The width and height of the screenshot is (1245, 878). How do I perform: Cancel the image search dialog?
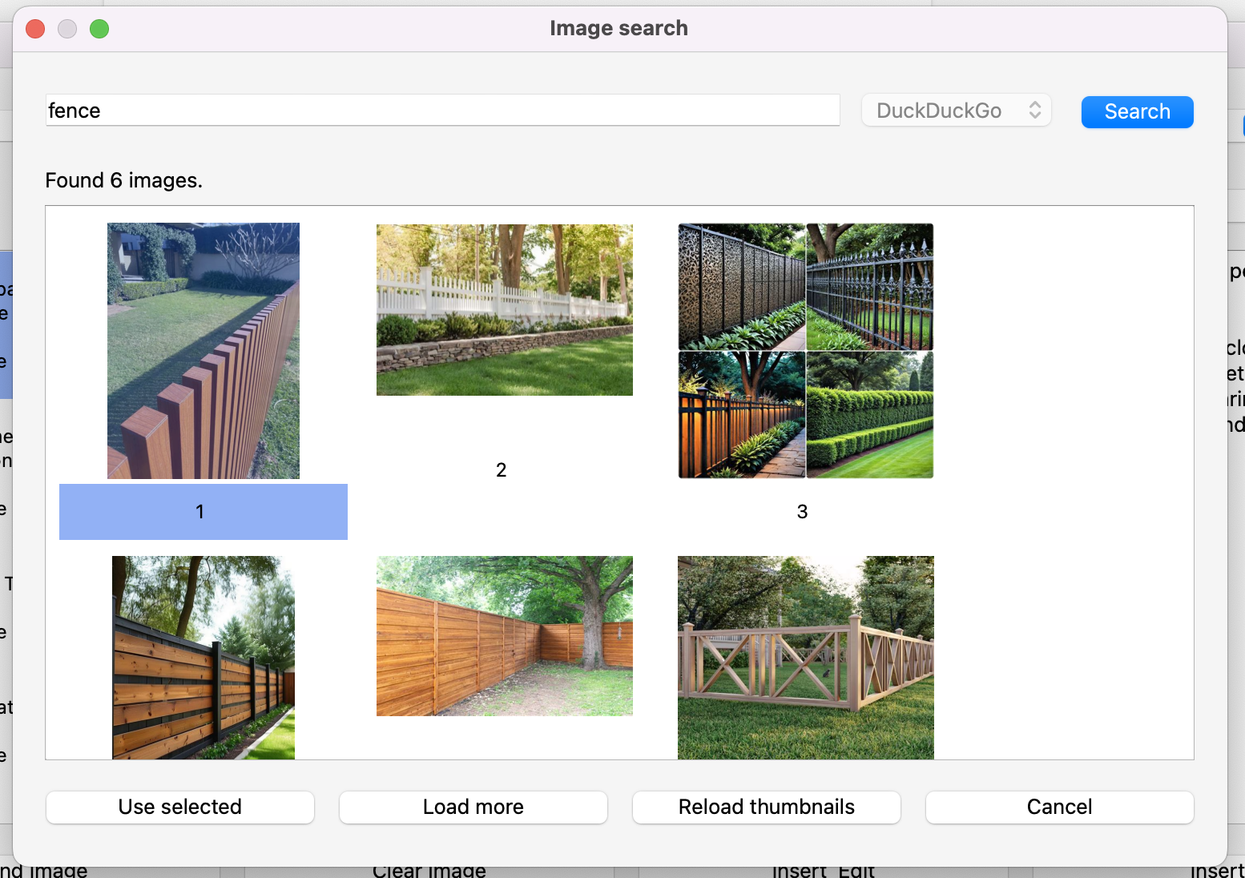[x=1059, y=807]
